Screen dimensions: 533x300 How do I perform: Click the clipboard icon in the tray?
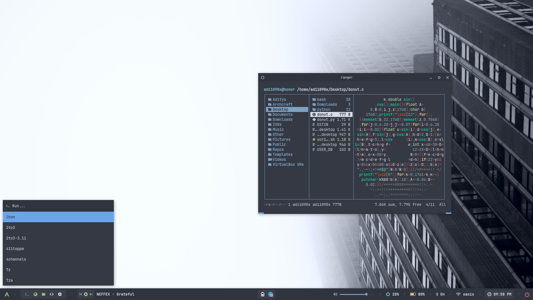click(262, 294)
